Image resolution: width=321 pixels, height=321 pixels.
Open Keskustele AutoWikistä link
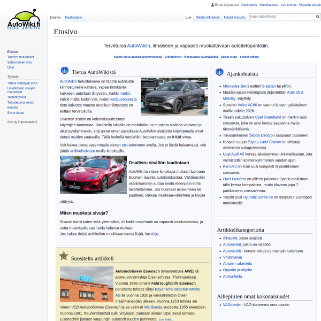click(x=201, y=57)
